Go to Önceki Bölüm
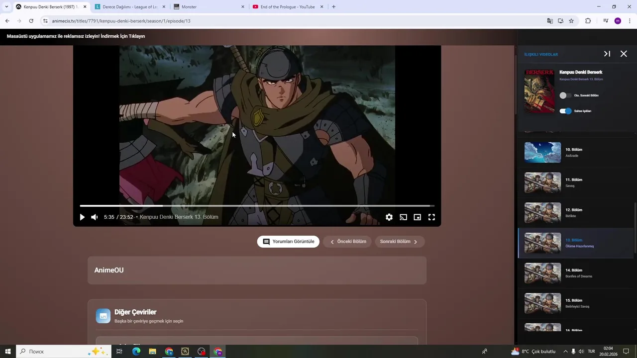The image size is (637, 358). click(x=347, y=242)
